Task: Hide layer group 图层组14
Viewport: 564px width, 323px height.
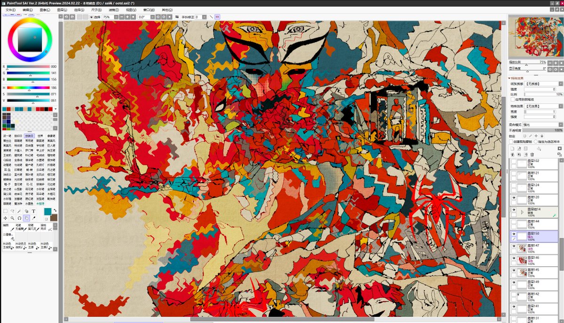Action: 514,209
